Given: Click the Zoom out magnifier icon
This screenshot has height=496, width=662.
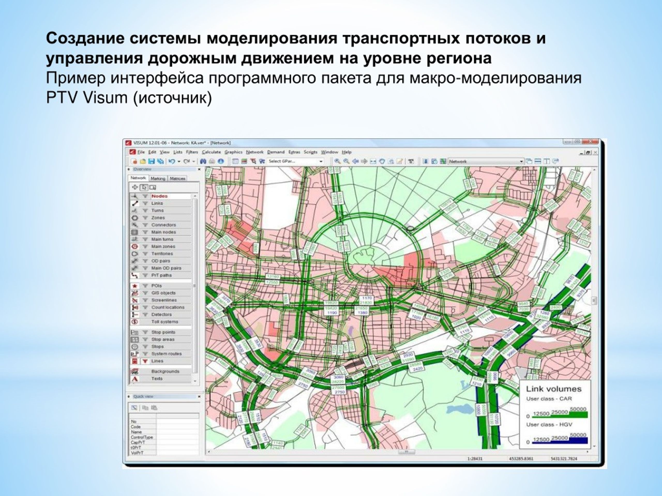Looking at the screenshot, I should [x=346, y=161].
